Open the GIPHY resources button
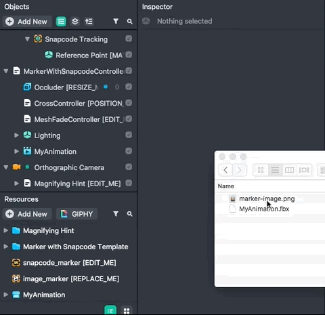The width and height of the screenshot is (325, 315). pyautogui.click(x=77, y=214)
